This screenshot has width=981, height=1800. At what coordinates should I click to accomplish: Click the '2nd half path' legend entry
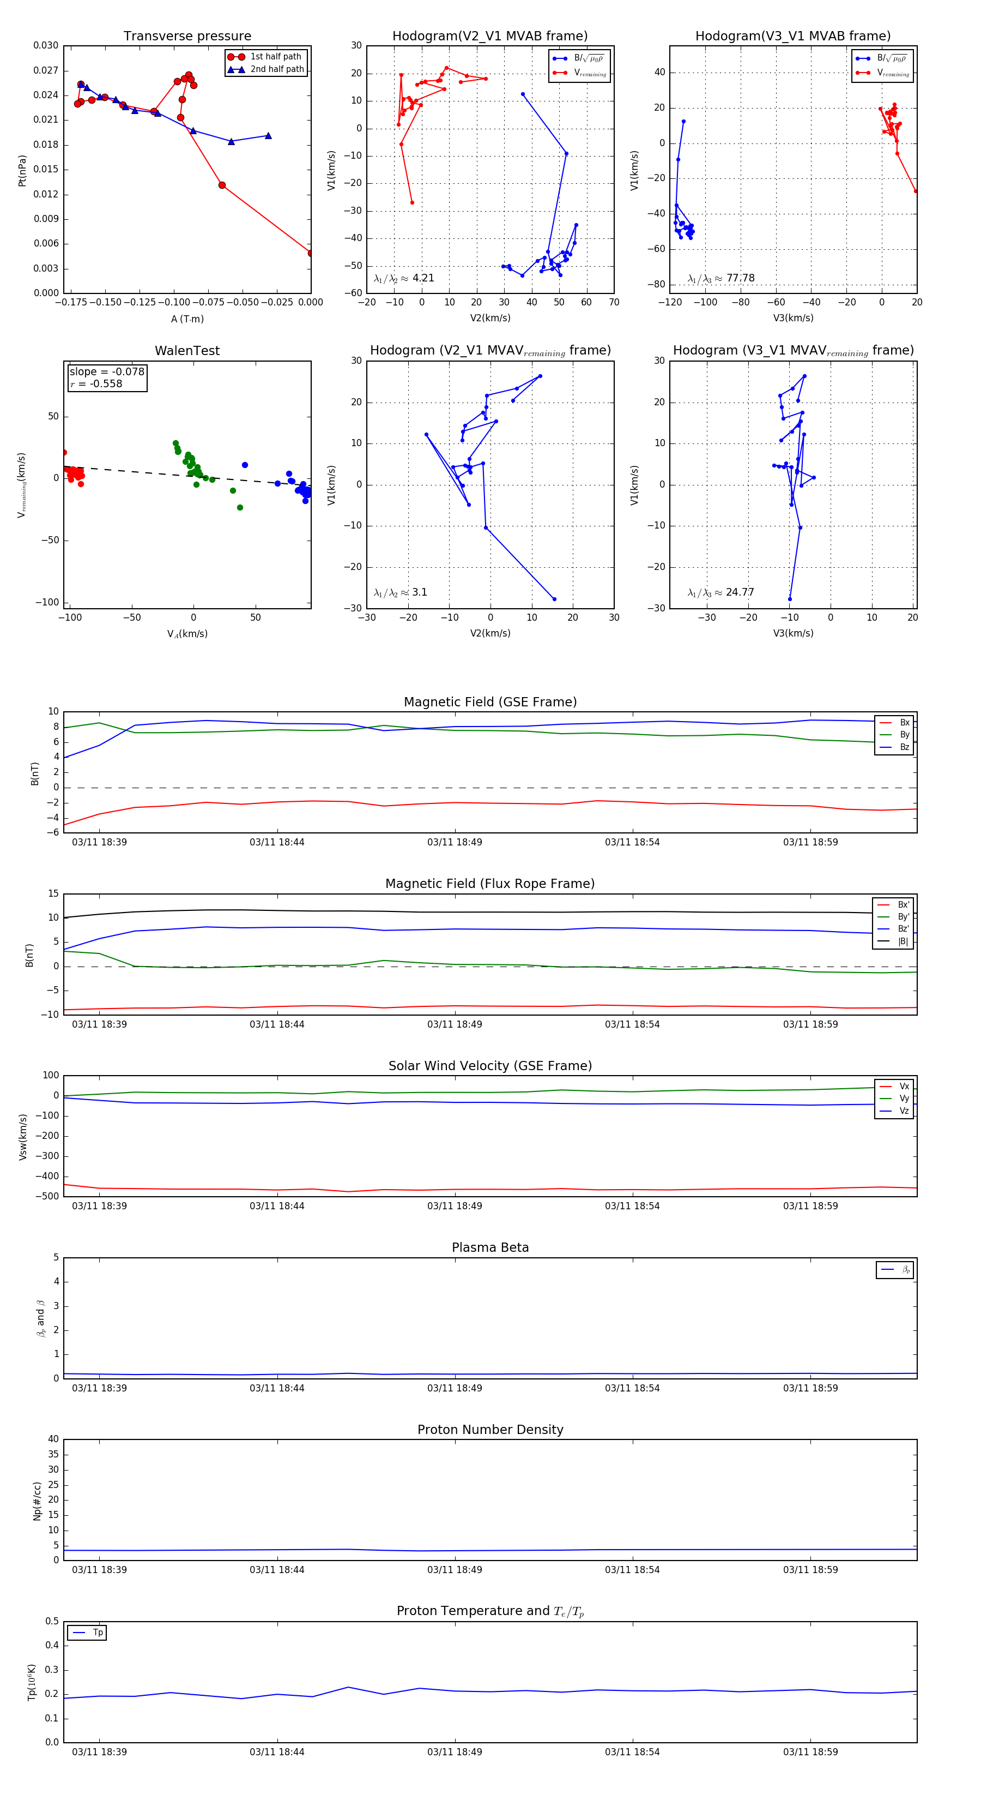(266, 69)
